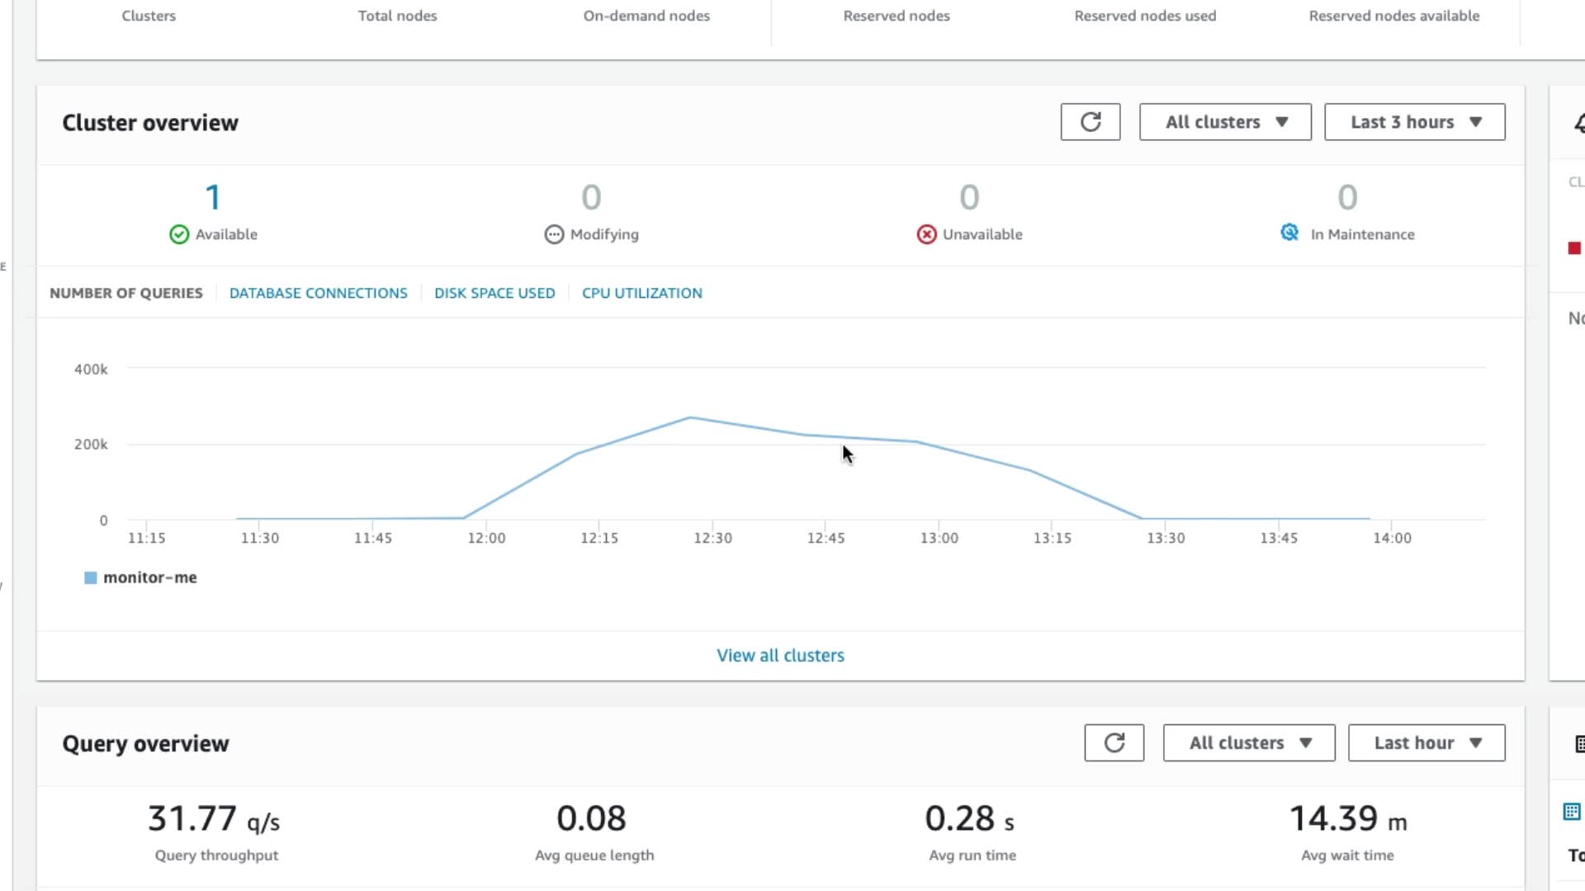The height and width of the screenshot is (891, 1585).
Task: Click Cluster overview refresh icon
Action: tap(1090, 122)
